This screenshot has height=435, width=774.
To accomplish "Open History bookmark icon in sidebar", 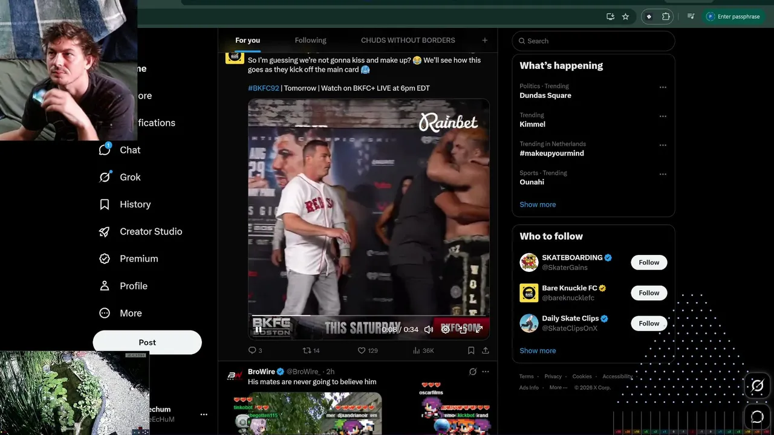I will [105, 204].
